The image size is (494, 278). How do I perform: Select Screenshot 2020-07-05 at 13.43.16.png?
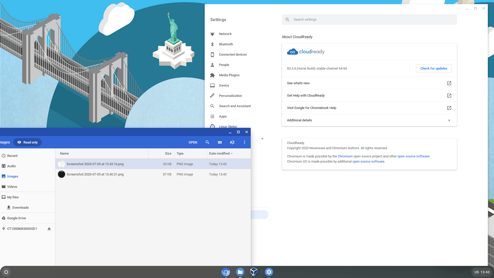[153, 164]
